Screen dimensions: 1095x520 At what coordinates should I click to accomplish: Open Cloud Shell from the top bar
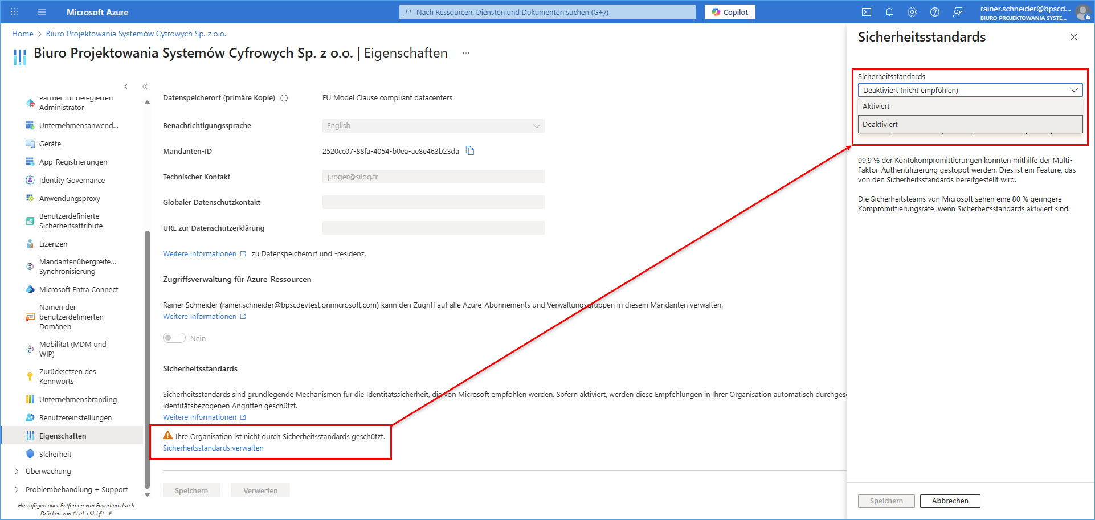[x=866, y=12]
